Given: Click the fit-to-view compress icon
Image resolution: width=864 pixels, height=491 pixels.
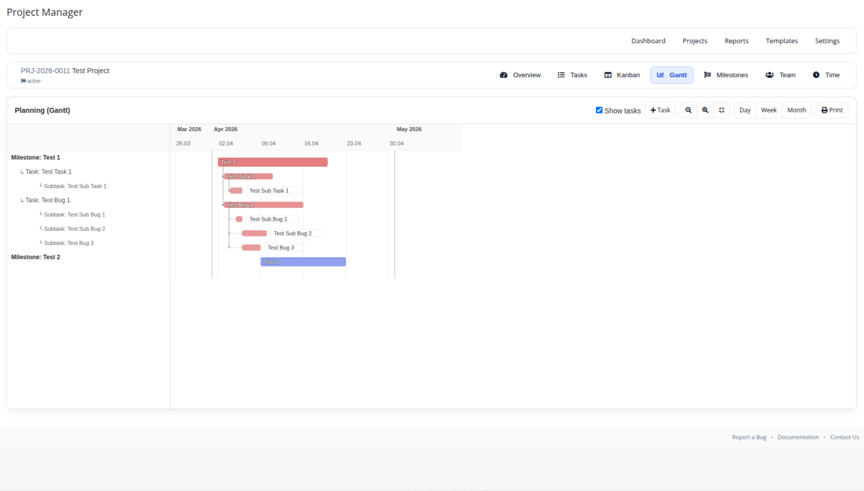Looking at the screenshot, I should point(721,110).
